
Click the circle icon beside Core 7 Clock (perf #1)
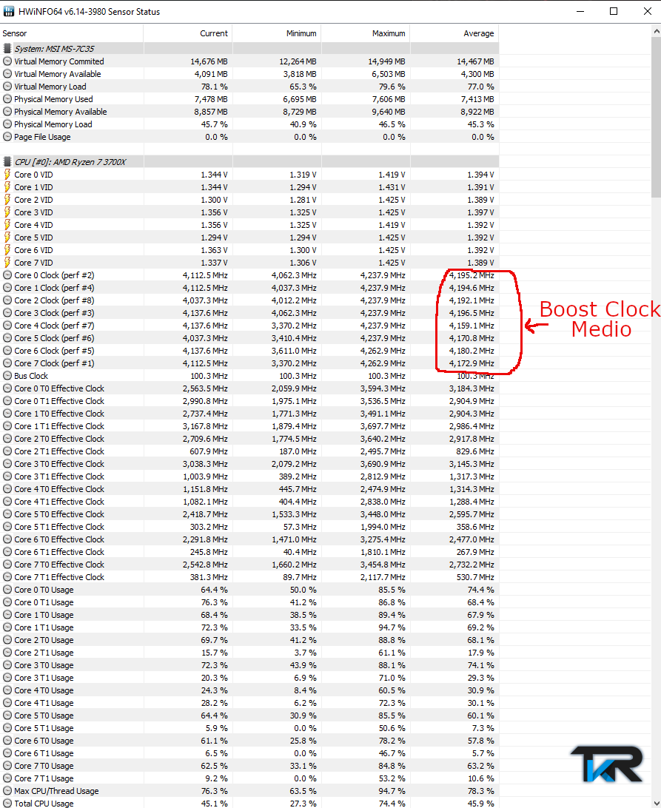(x=7, y=363)
